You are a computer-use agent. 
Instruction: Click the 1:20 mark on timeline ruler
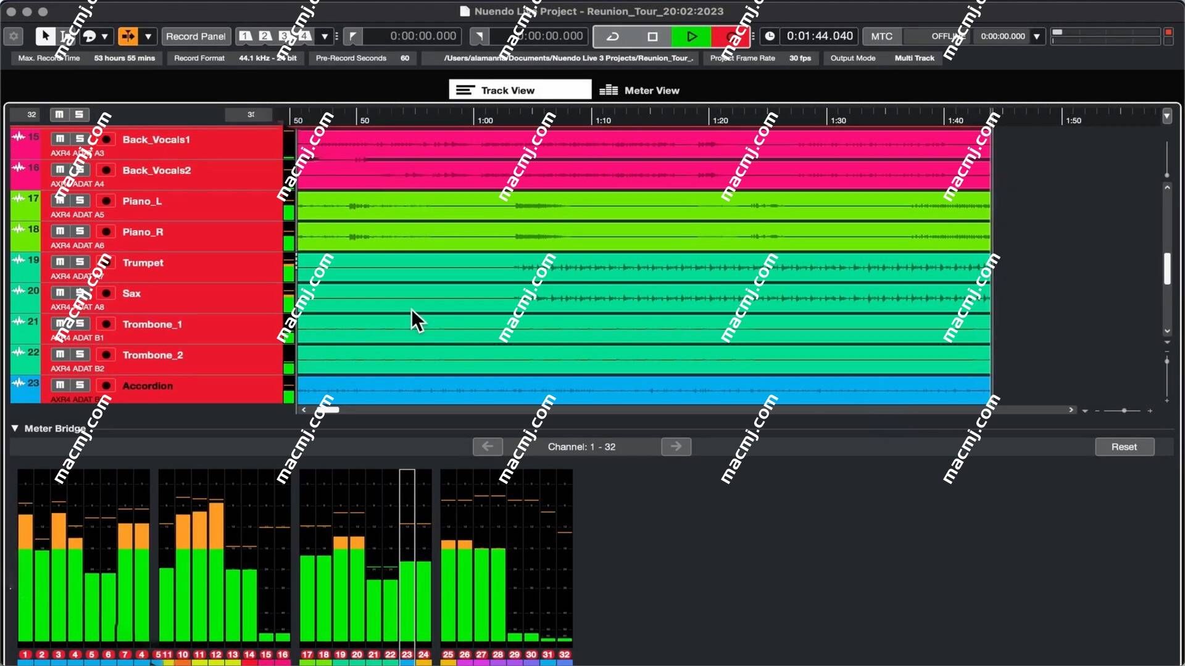720,120
